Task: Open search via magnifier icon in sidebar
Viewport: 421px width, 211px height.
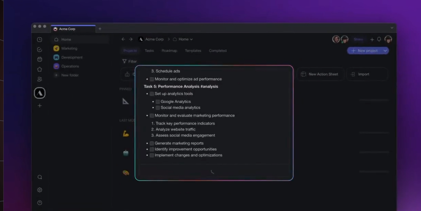Action: coord(40,177)
